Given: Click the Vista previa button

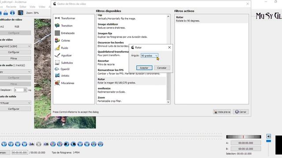Looking at the screenshot, I should (222, 112).
